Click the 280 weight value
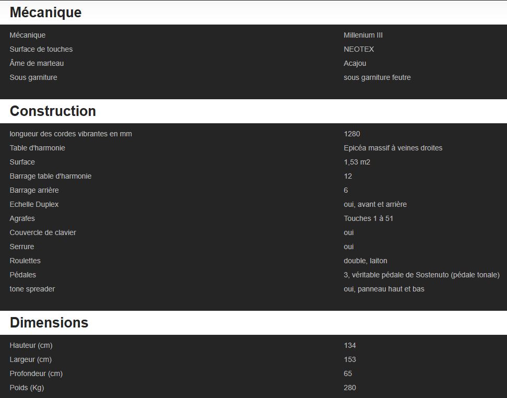The height and width of the screenshot is (398, 507). click(x=350, y=388)
